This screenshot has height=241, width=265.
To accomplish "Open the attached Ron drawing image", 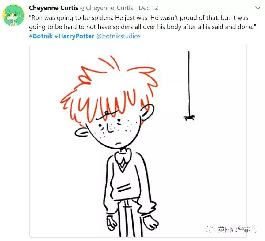I will (x=138, y=141).
